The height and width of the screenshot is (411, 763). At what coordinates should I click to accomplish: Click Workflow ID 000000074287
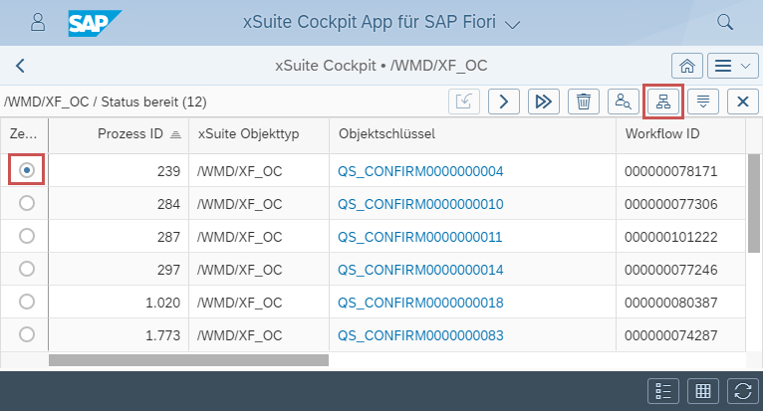point(671,335)
